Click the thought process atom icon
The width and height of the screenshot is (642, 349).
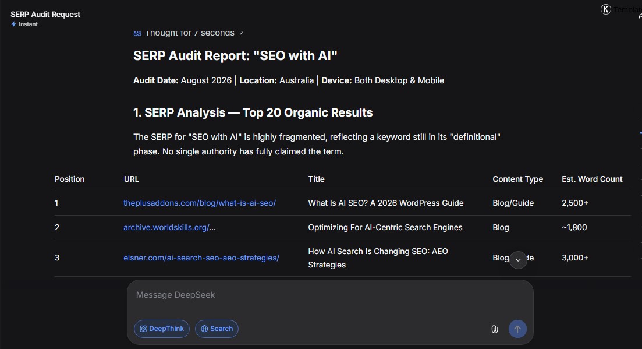[x=137, y=33]
